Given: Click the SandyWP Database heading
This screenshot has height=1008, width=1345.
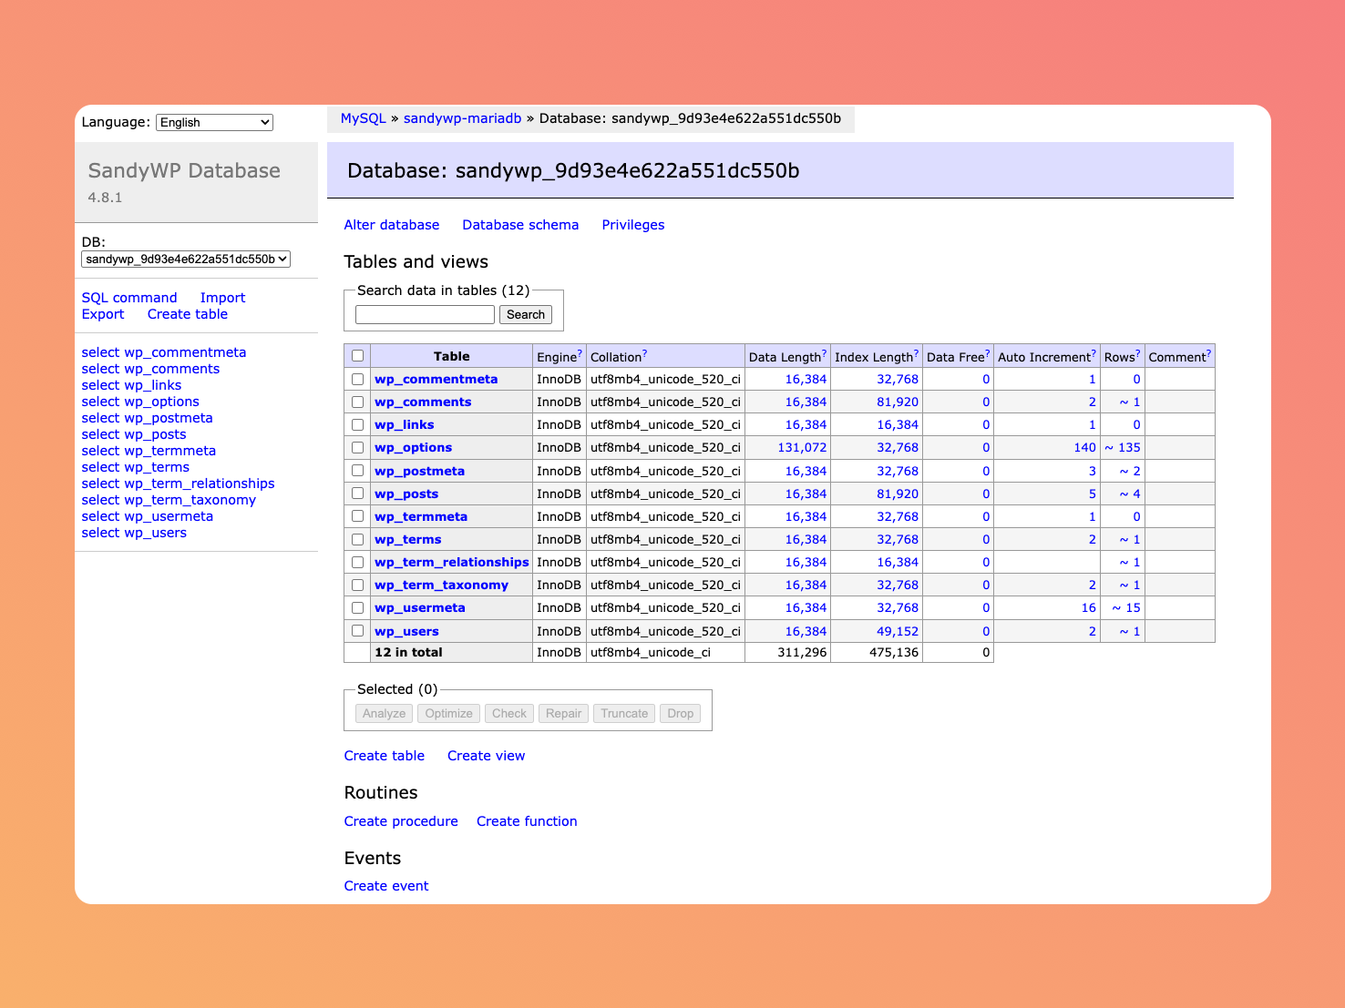Looking at the screenshot, I should click(184, 171).
